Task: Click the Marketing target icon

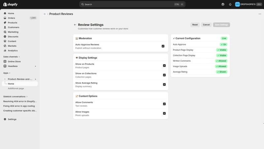Action: pos(5,32)
